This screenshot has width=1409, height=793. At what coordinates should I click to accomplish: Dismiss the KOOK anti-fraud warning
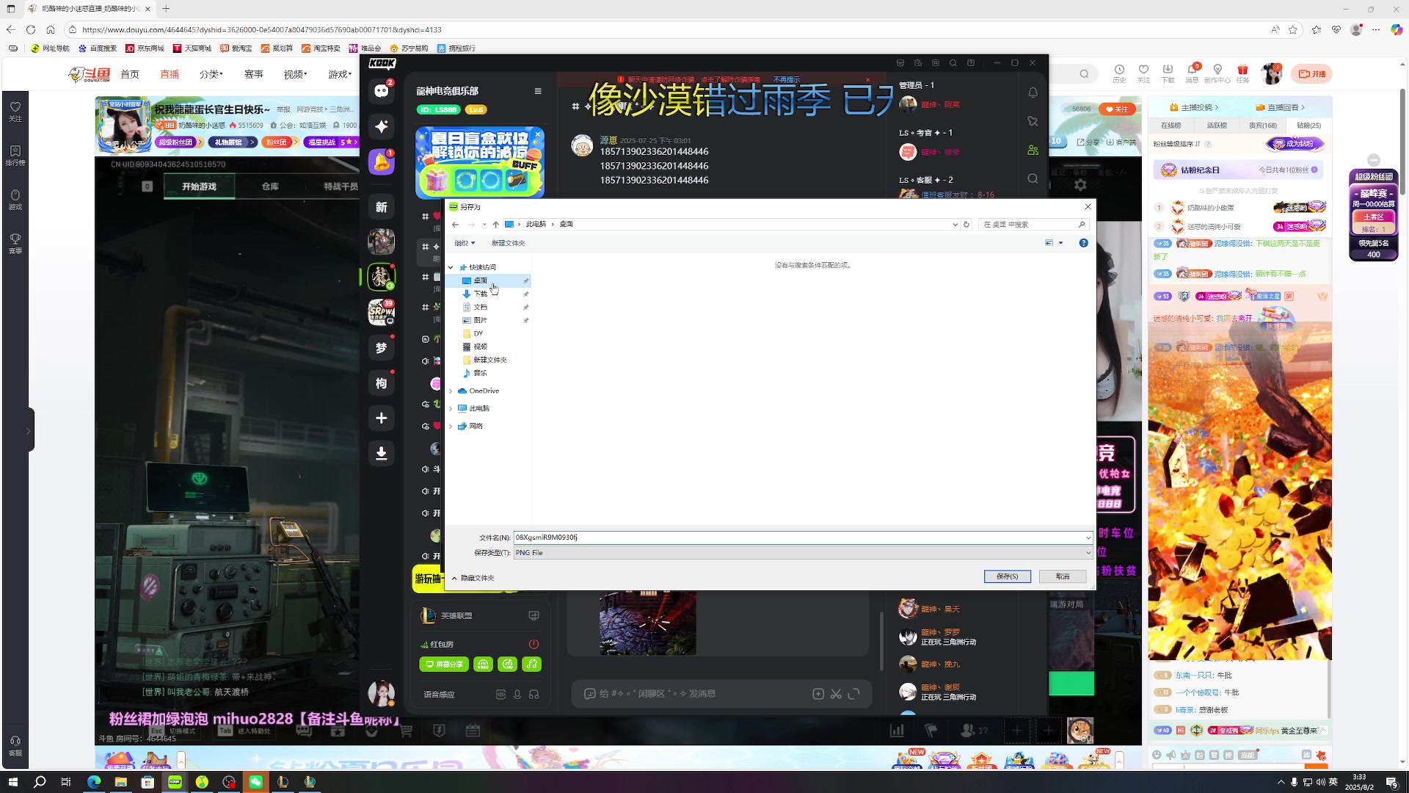(x=867, y=79)
